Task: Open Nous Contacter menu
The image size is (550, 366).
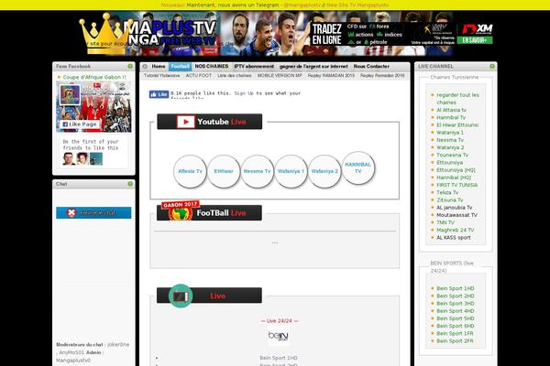Action: pos(371,66)
